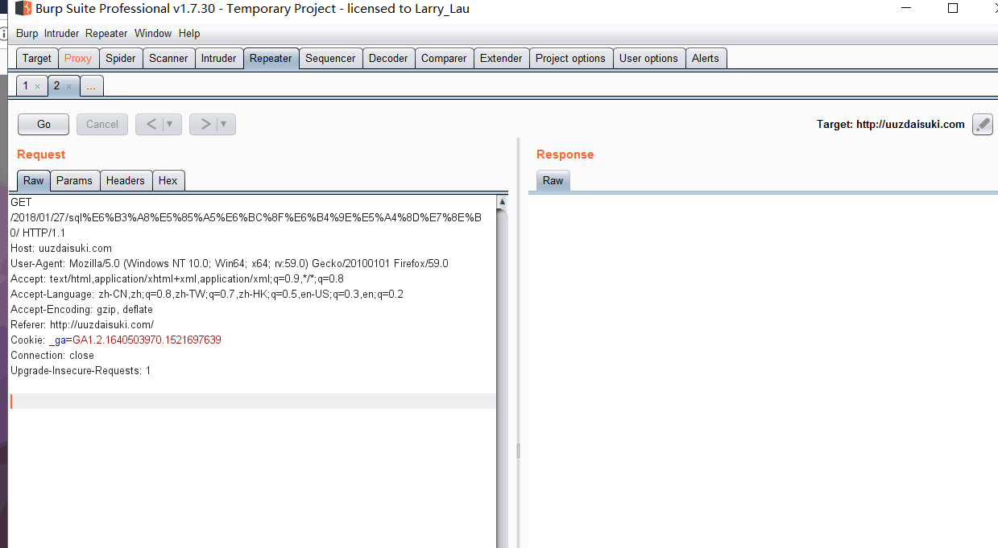Click the request editor scrollbar up arrow
The width and height of the screenshot is (998, 548).
click(502, 201)
